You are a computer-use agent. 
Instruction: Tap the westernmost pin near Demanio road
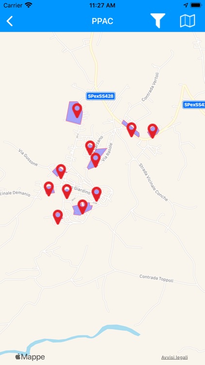[x=49, y=189]
